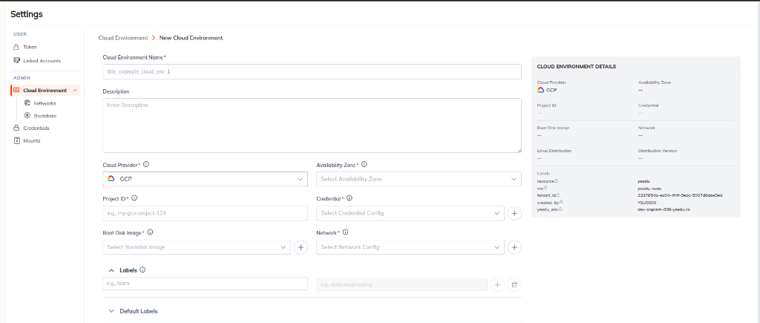Collapse the Cloud Environment sidebar chevron
Viewport: 760px width, 323px height.
(75, 90)
